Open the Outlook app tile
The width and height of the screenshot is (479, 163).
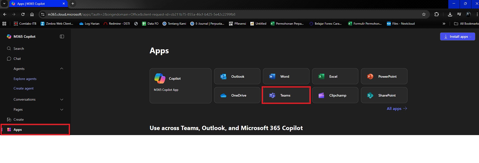click(x=237, y=76)
